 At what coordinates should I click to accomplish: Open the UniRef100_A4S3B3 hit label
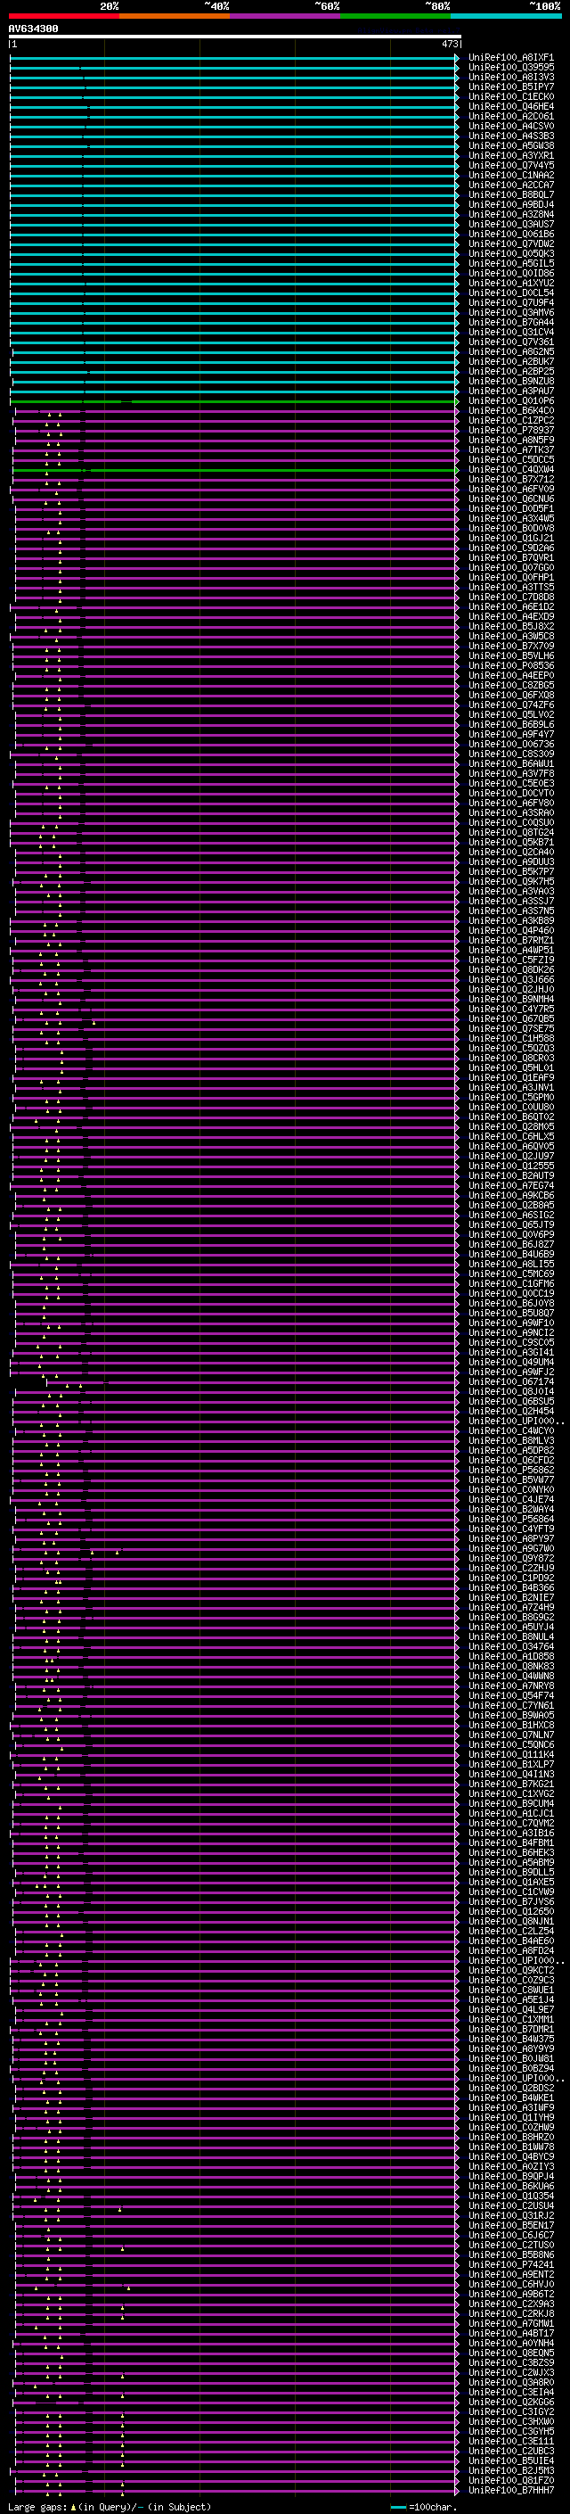[x=510, y=136]
